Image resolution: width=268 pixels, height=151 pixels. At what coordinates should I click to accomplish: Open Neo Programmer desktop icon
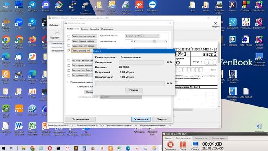(85, 8)
